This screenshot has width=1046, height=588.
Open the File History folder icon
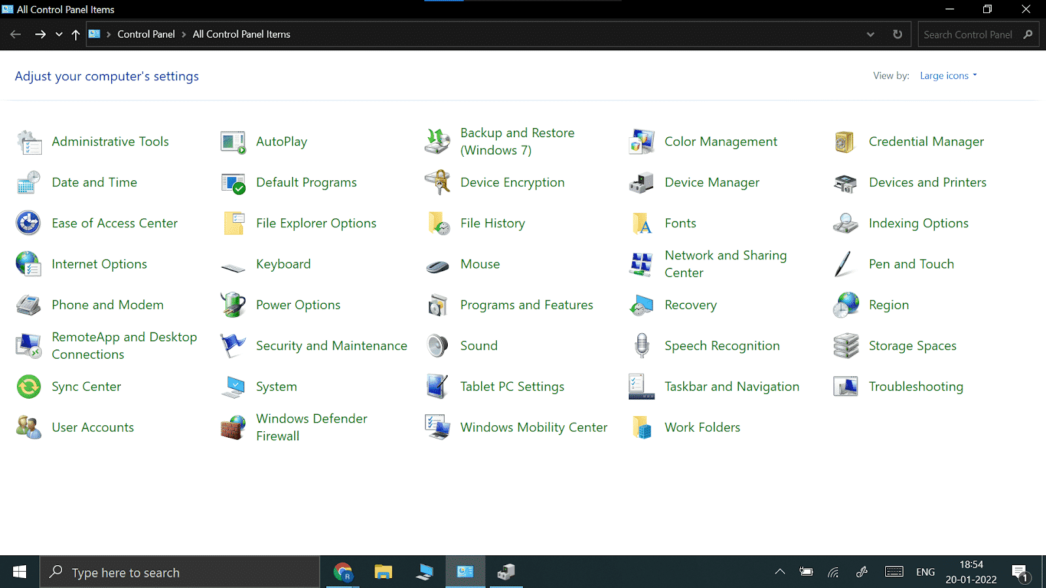click(437, 223)
